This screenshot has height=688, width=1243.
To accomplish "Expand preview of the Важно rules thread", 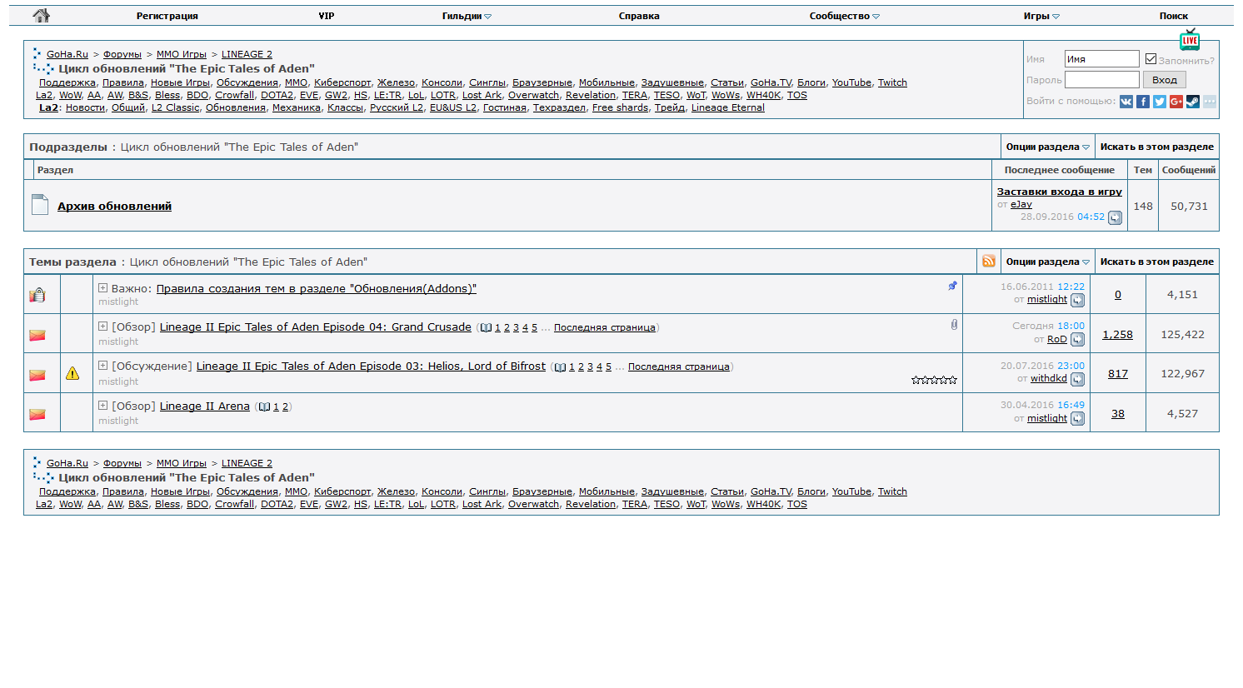I will tap(102, 288).
